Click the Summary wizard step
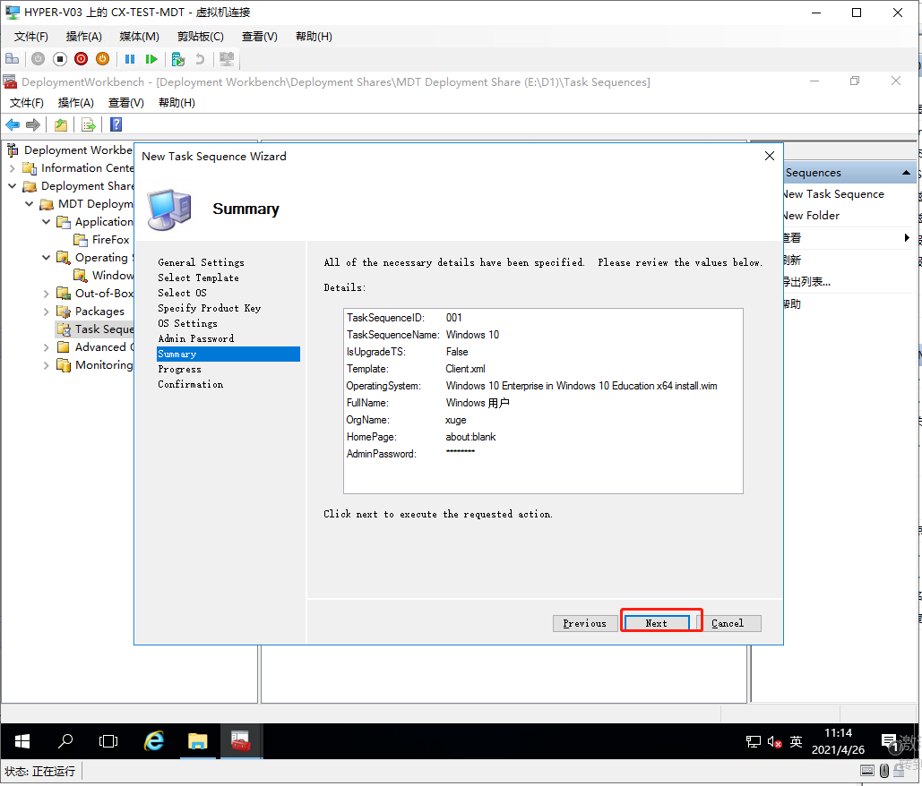The height and width of the screenshot is (786, 922). (228, 355)
